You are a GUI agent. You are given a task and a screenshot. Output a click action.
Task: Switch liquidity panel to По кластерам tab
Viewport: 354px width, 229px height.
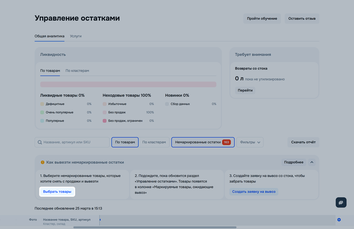pyautogui.click(x=77, y=71)
